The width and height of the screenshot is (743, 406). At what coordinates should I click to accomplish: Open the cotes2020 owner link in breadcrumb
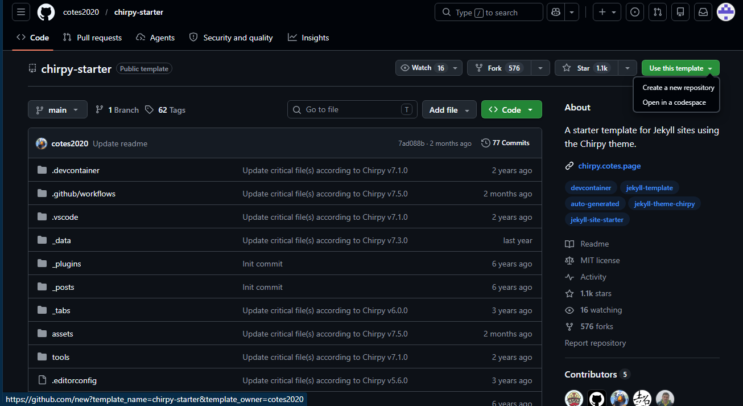81,12
